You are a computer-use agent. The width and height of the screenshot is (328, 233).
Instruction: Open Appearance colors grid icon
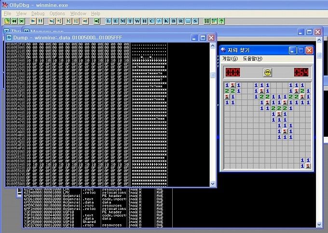(x=214, y=21)
